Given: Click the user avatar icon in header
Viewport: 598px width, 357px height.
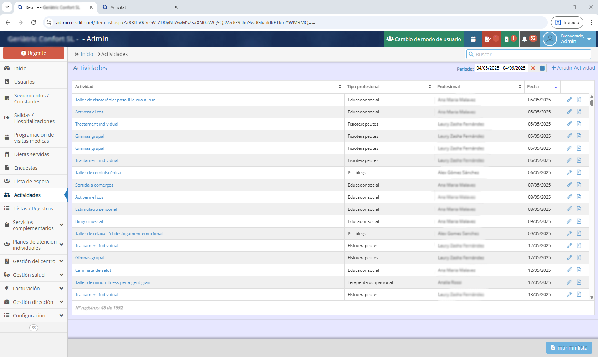Looking at the screenshot, I should pos(550,39).
